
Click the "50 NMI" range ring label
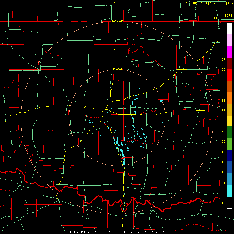(x=117, y=69)
